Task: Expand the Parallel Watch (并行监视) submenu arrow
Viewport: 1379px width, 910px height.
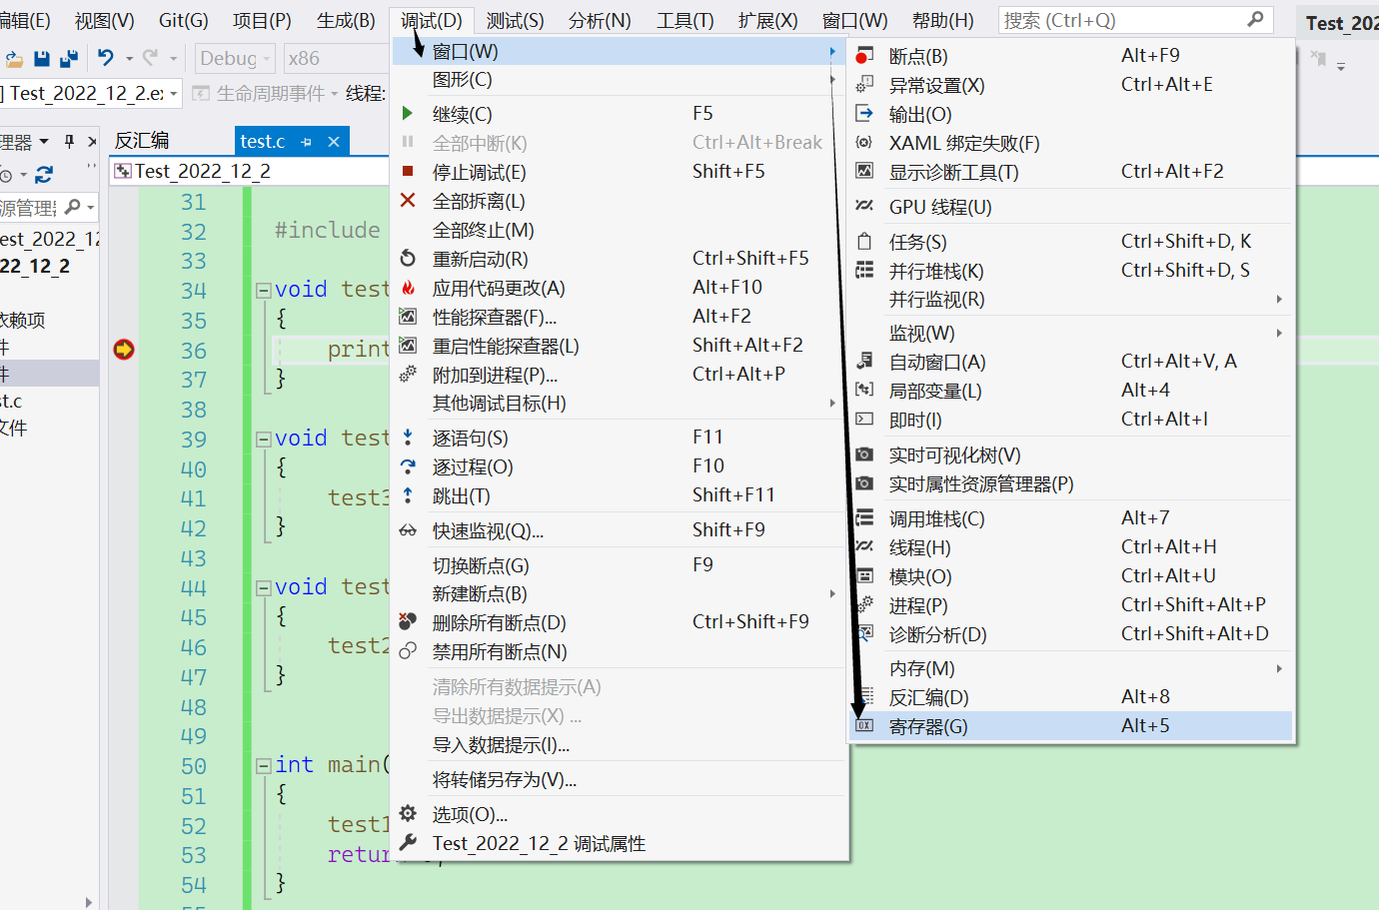Action: point(1279,299)
